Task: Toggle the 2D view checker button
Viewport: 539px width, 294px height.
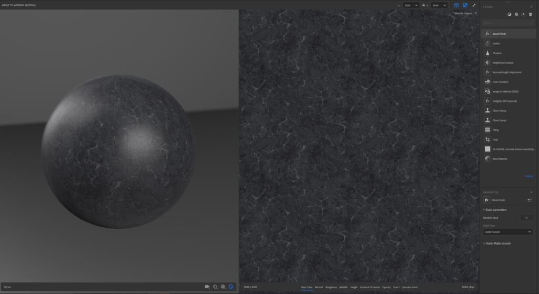Action: (x=465, y=5)
